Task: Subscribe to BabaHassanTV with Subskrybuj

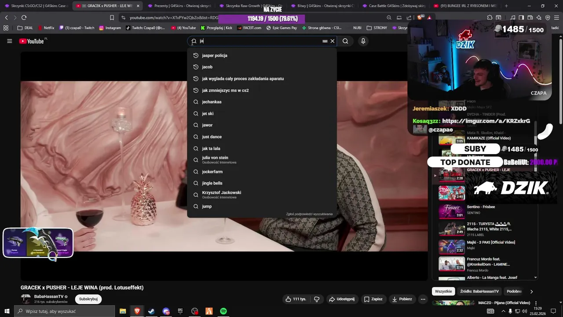Action: click(88, 299)
